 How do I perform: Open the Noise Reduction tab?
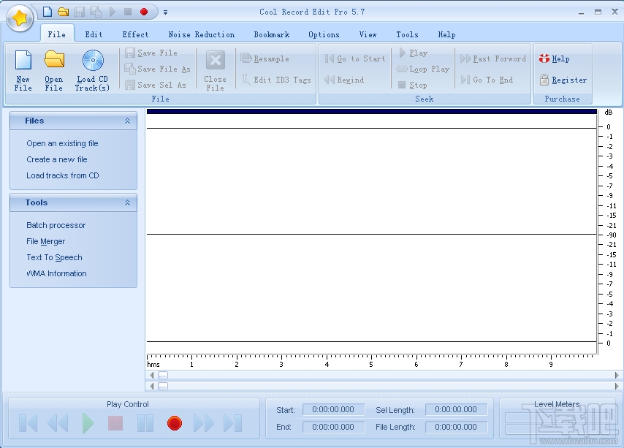[x=201, y=34]
